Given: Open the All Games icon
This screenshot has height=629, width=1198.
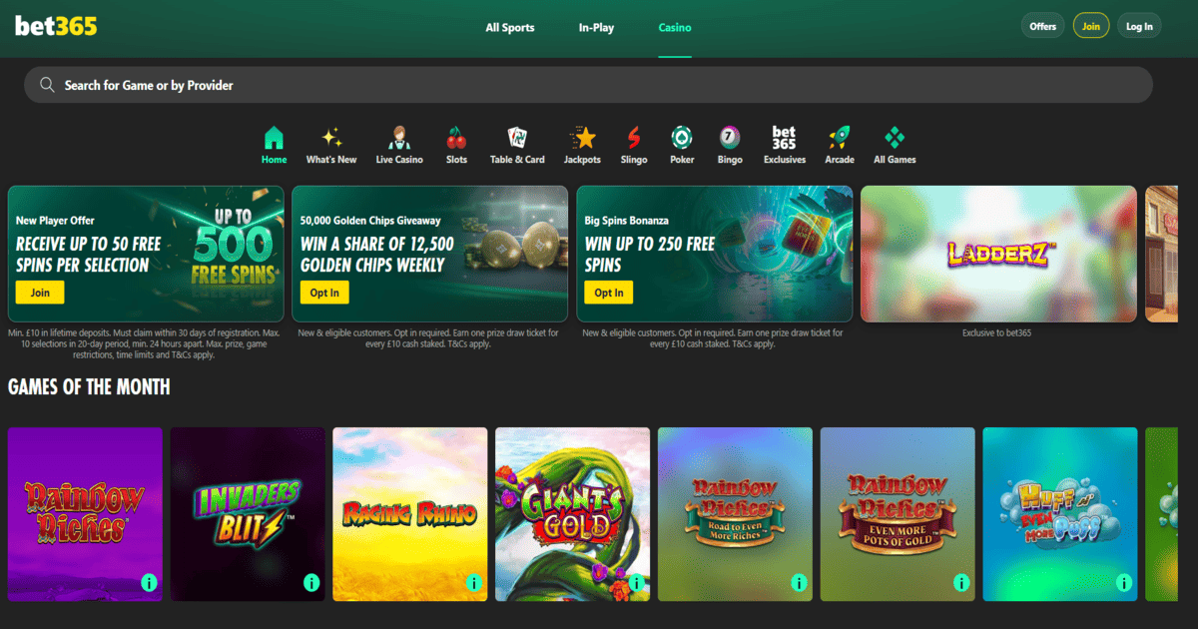Looking at the screenshot, I should pyautogui.click(x=895, y=138).
